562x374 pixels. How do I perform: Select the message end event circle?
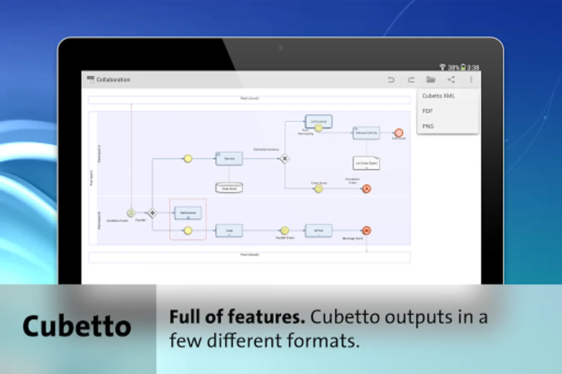click(x=366, y=230)
